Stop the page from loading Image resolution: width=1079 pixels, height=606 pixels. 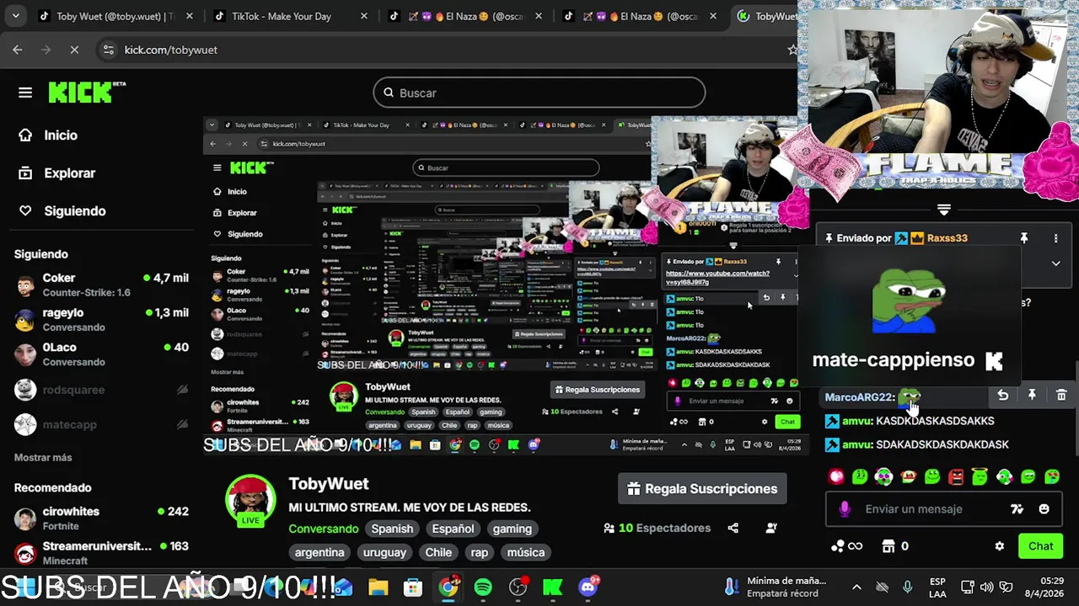coord(74,50)
